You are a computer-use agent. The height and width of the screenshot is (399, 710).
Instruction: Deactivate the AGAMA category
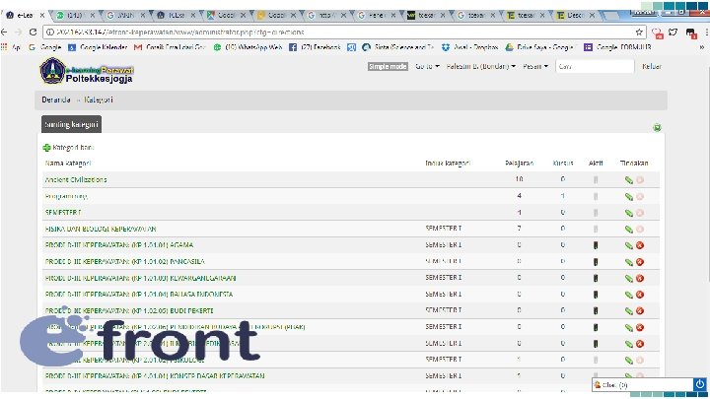596,245
